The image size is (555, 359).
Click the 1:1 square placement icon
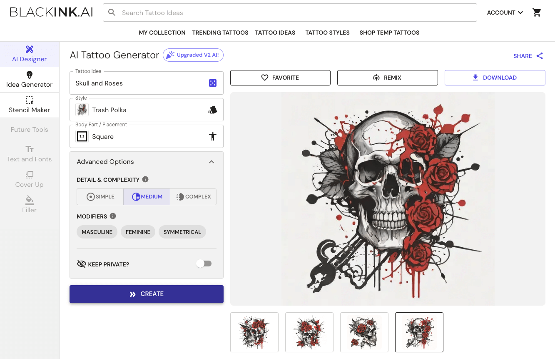click(x=82, y=136)
